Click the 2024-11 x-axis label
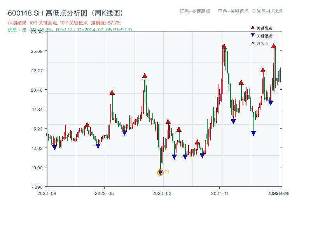 (220, 193)
